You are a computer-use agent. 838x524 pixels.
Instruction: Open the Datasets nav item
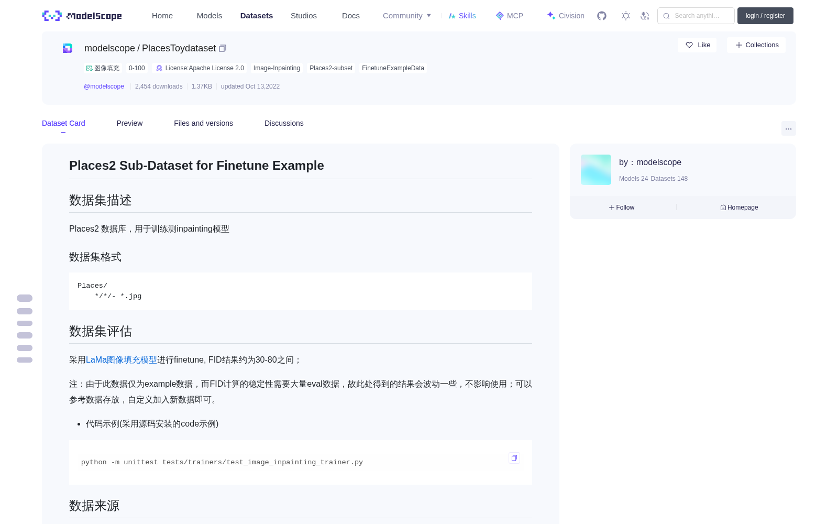[257, 16]
